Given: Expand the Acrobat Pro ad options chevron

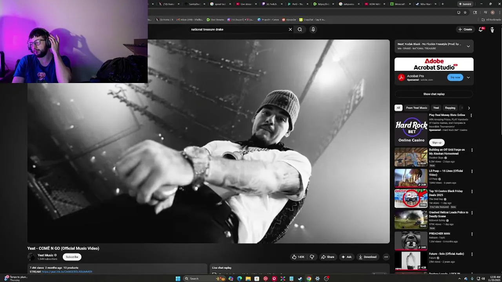Looking at the screenshot, I should (x=468, y=78).
